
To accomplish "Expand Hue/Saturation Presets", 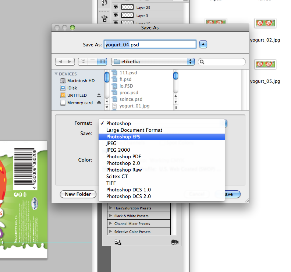I will (110, 208).
